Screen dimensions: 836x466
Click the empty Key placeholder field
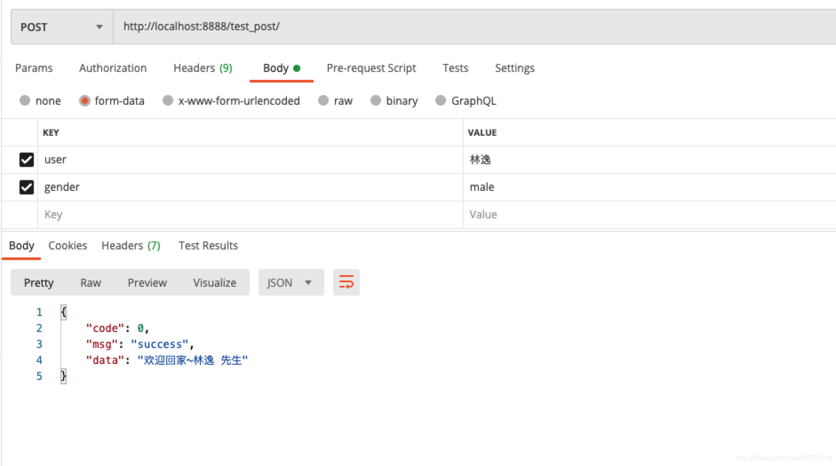[x=251, y=215]
